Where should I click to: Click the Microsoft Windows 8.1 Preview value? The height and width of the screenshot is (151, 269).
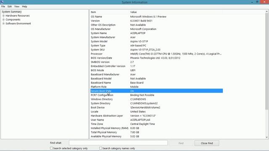click(148, 17)
